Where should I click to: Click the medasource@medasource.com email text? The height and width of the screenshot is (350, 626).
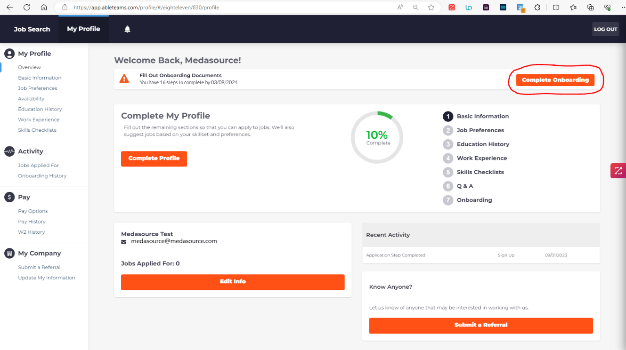pos(174,241)
